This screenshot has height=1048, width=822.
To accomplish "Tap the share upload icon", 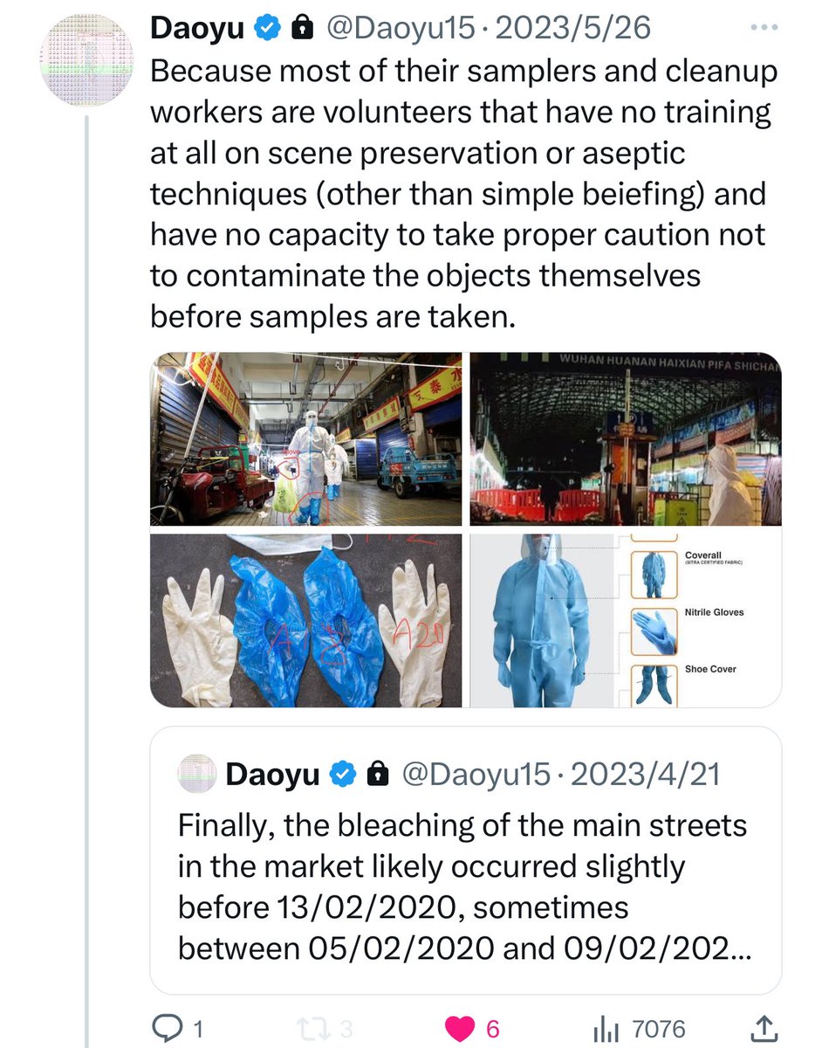I will point(764,1030).
